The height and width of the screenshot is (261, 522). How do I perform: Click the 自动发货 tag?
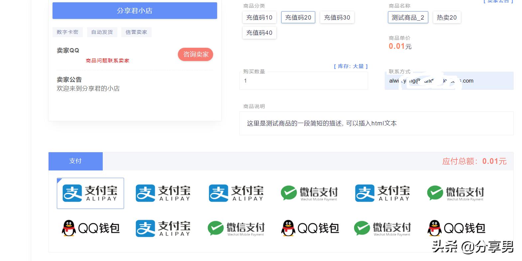point(102,32)
